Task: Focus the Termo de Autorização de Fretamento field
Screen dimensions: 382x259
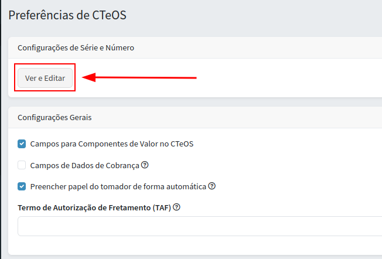Action: tap(199, 226)
